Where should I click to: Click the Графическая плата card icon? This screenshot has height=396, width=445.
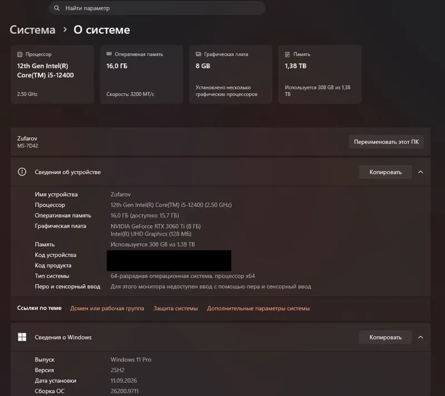coord(199,54)
